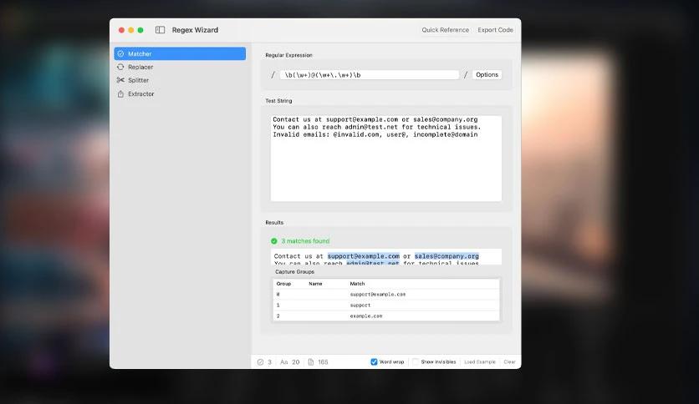Image resolution: width=699 pixels, height=404 pixels.
Task: Click the Replacer arrows icon
Action: click(120, 67)
